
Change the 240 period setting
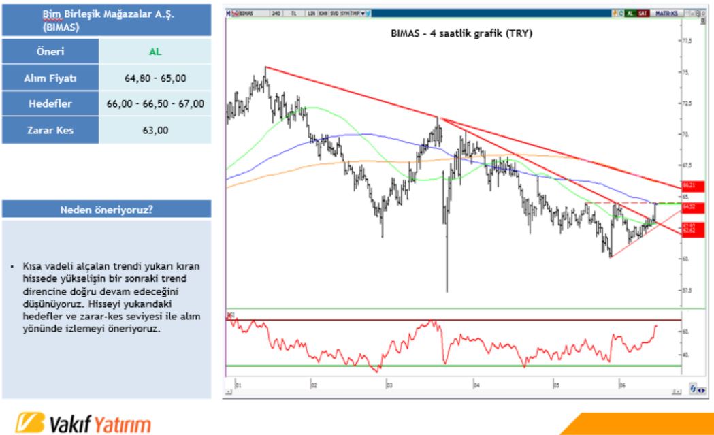(276, 14)
